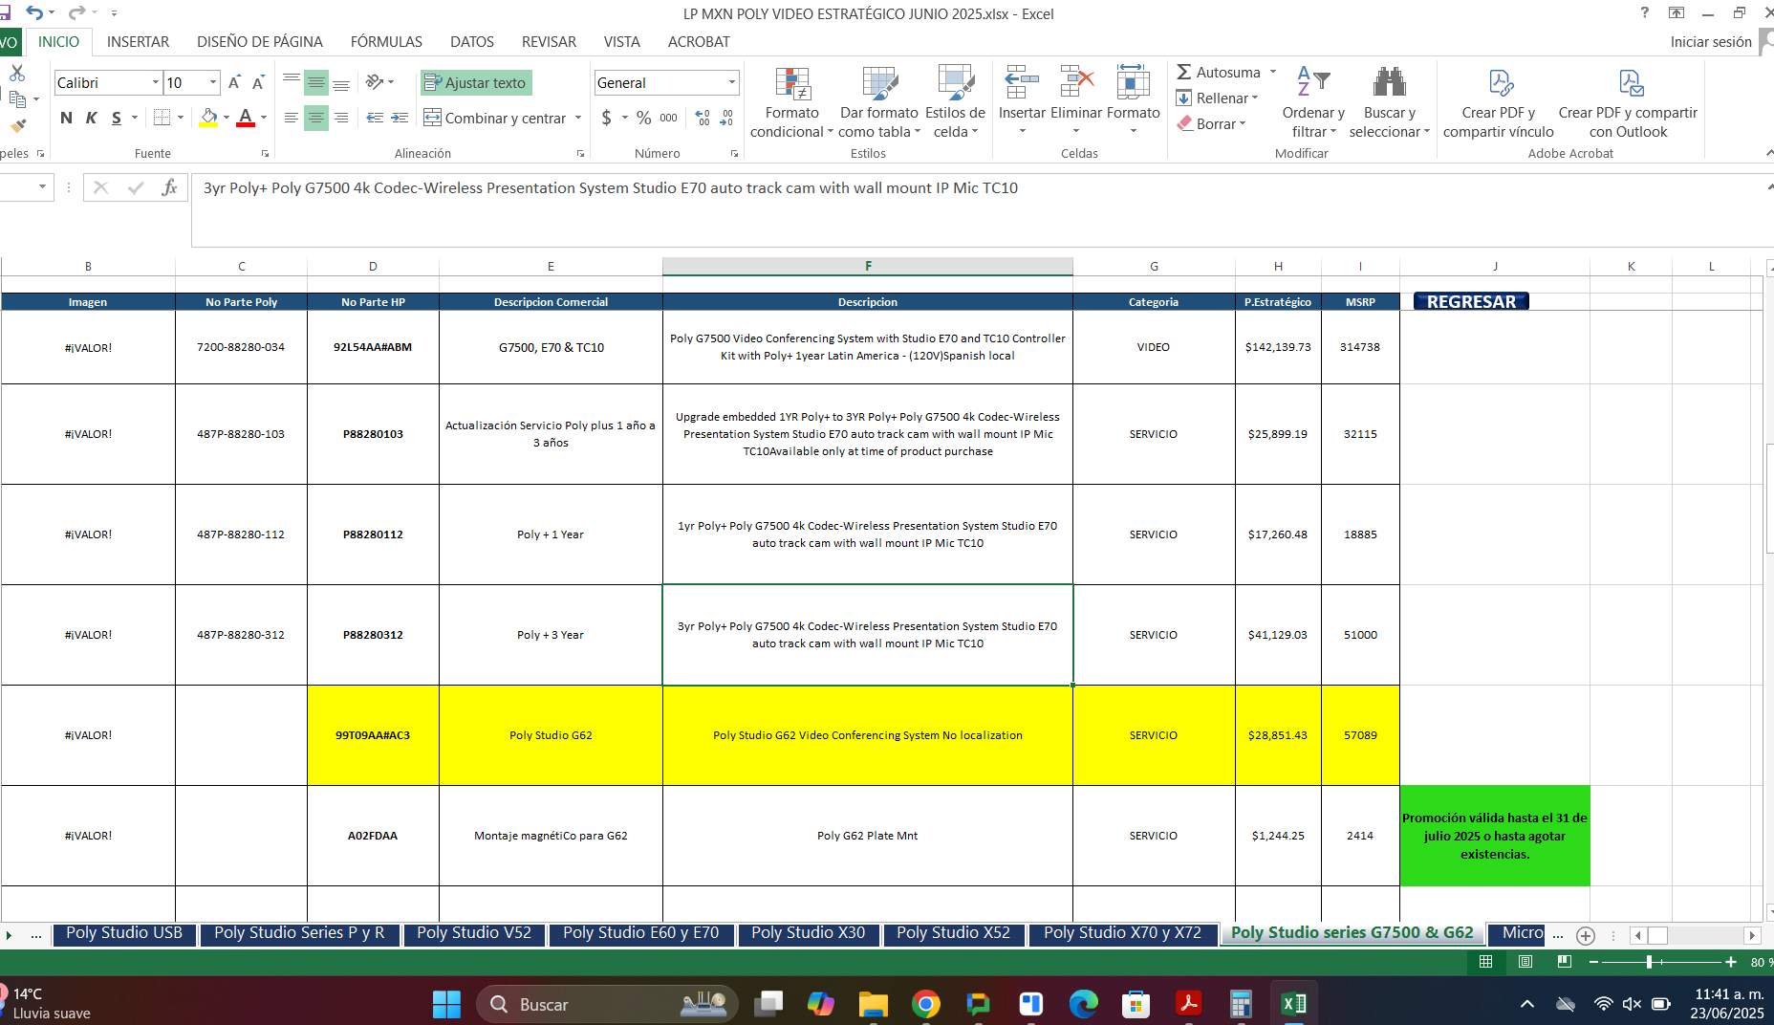Screen dimensions: 1774x1025
Task: Open Estilos de celda gallery
Action: click(955, 102)
